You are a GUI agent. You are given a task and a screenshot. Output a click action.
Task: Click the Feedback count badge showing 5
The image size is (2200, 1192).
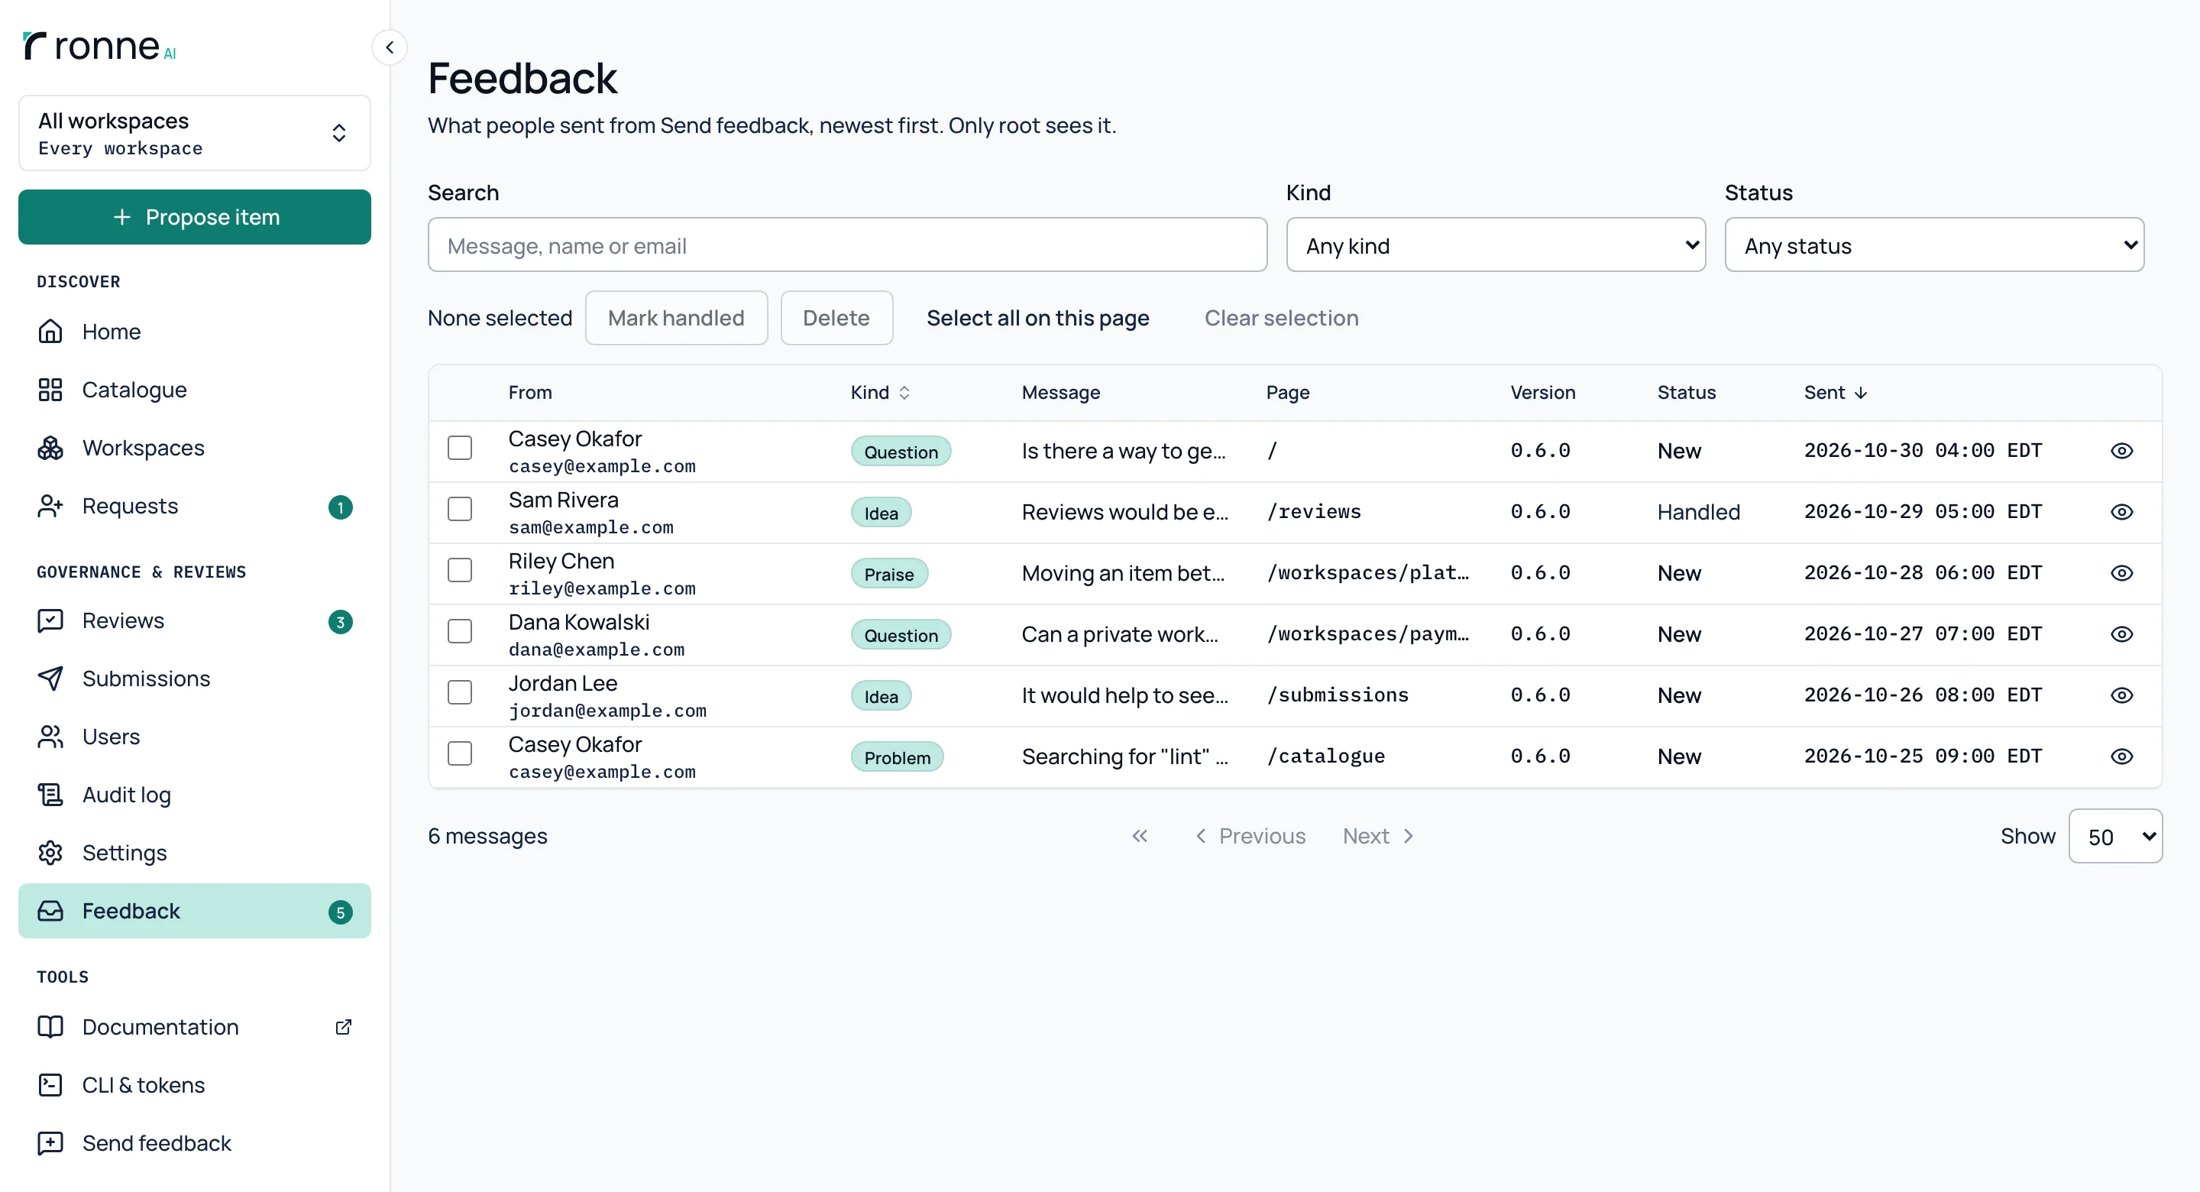(x=340, y=912)
